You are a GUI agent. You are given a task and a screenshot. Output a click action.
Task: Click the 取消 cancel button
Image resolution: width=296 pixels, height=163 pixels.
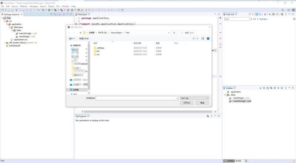click(202, 103)
